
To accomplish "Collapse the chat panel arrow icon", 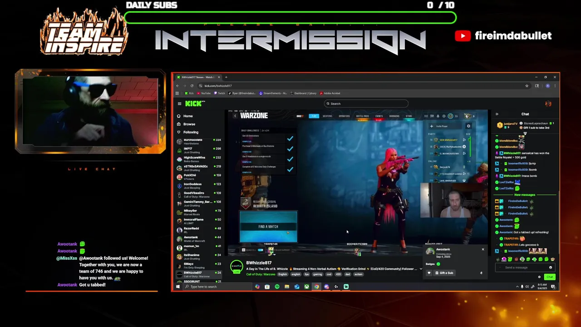I will tap(497, 114).
